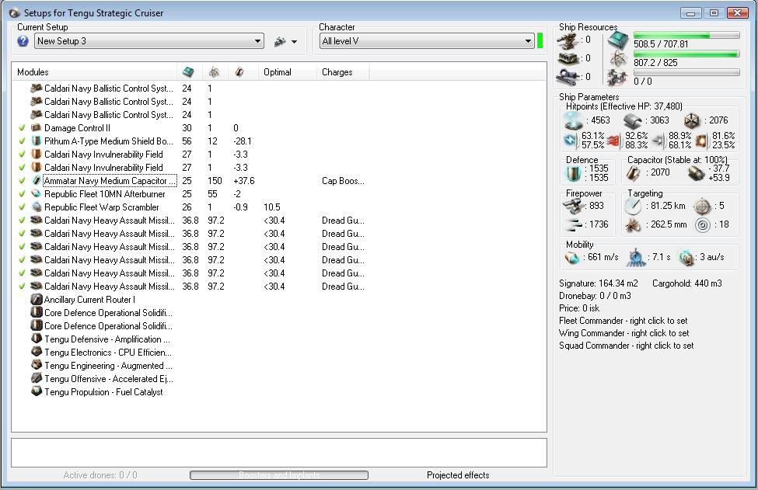The width and height of the screenshot is (758, 490).
Task: Click the armor hitpoints icon beside 3063
Action: tap(632, 120)
